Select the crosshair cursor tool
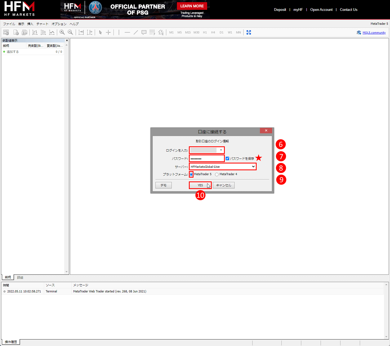This screenshot has height=346, width=390. tap(108, 32)
